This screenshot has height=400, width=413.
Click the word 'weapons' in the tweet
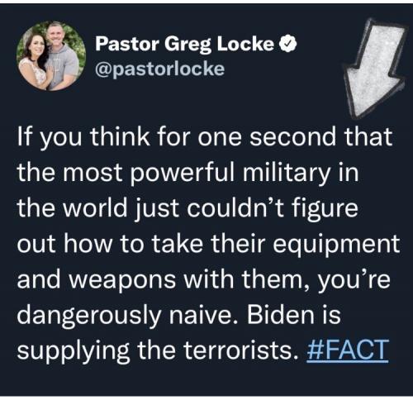pyautogui.click(x=122, y=280)
